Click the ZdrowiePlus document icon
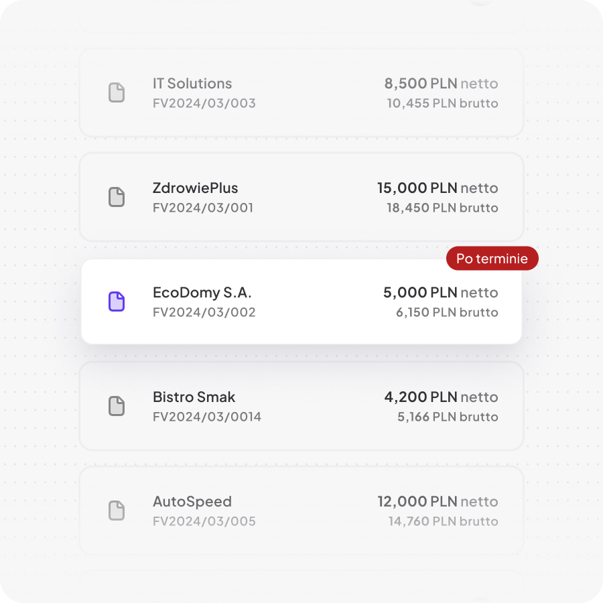Image resolution: width=603 pixels, height=603 pixels. [117, 197]
